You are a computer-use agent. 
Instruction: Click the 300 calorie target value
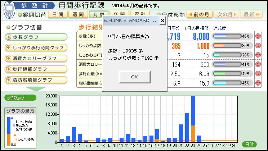(205, 64)
